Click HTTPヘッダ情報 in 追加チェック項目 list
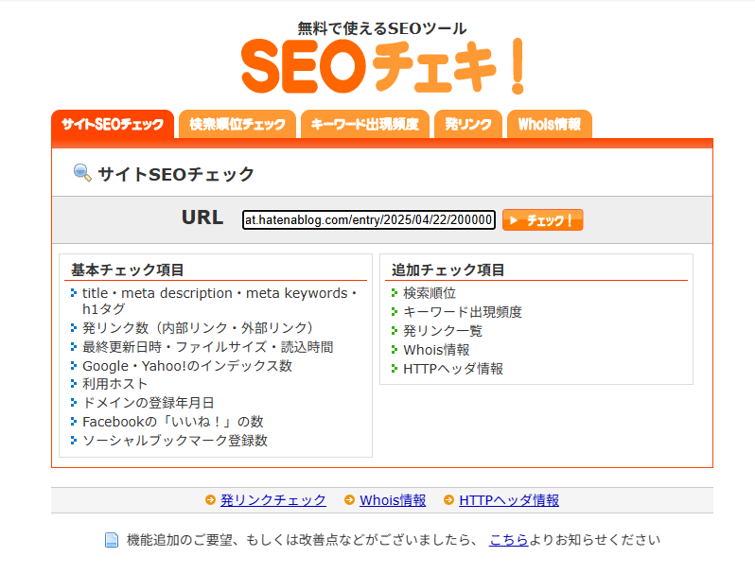The width and height of the screenshot is (755, 574). [453, 369]
